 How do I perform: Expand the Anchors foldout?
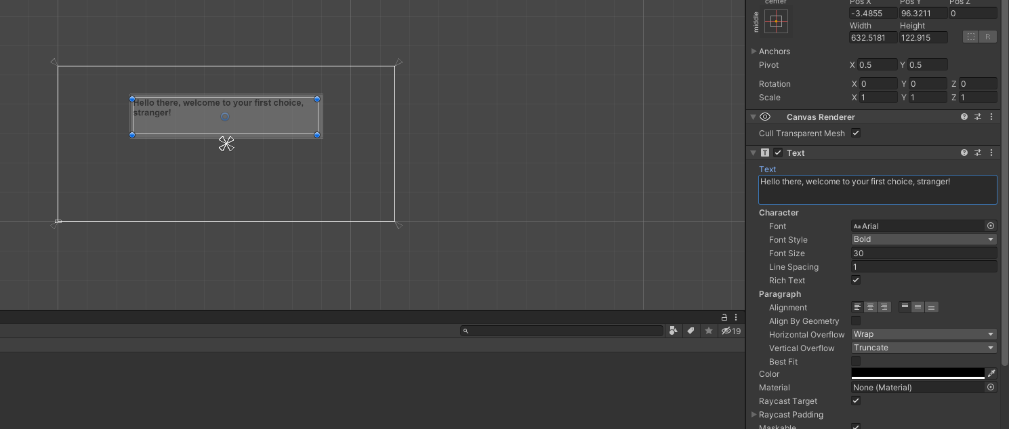coord(754,52)
